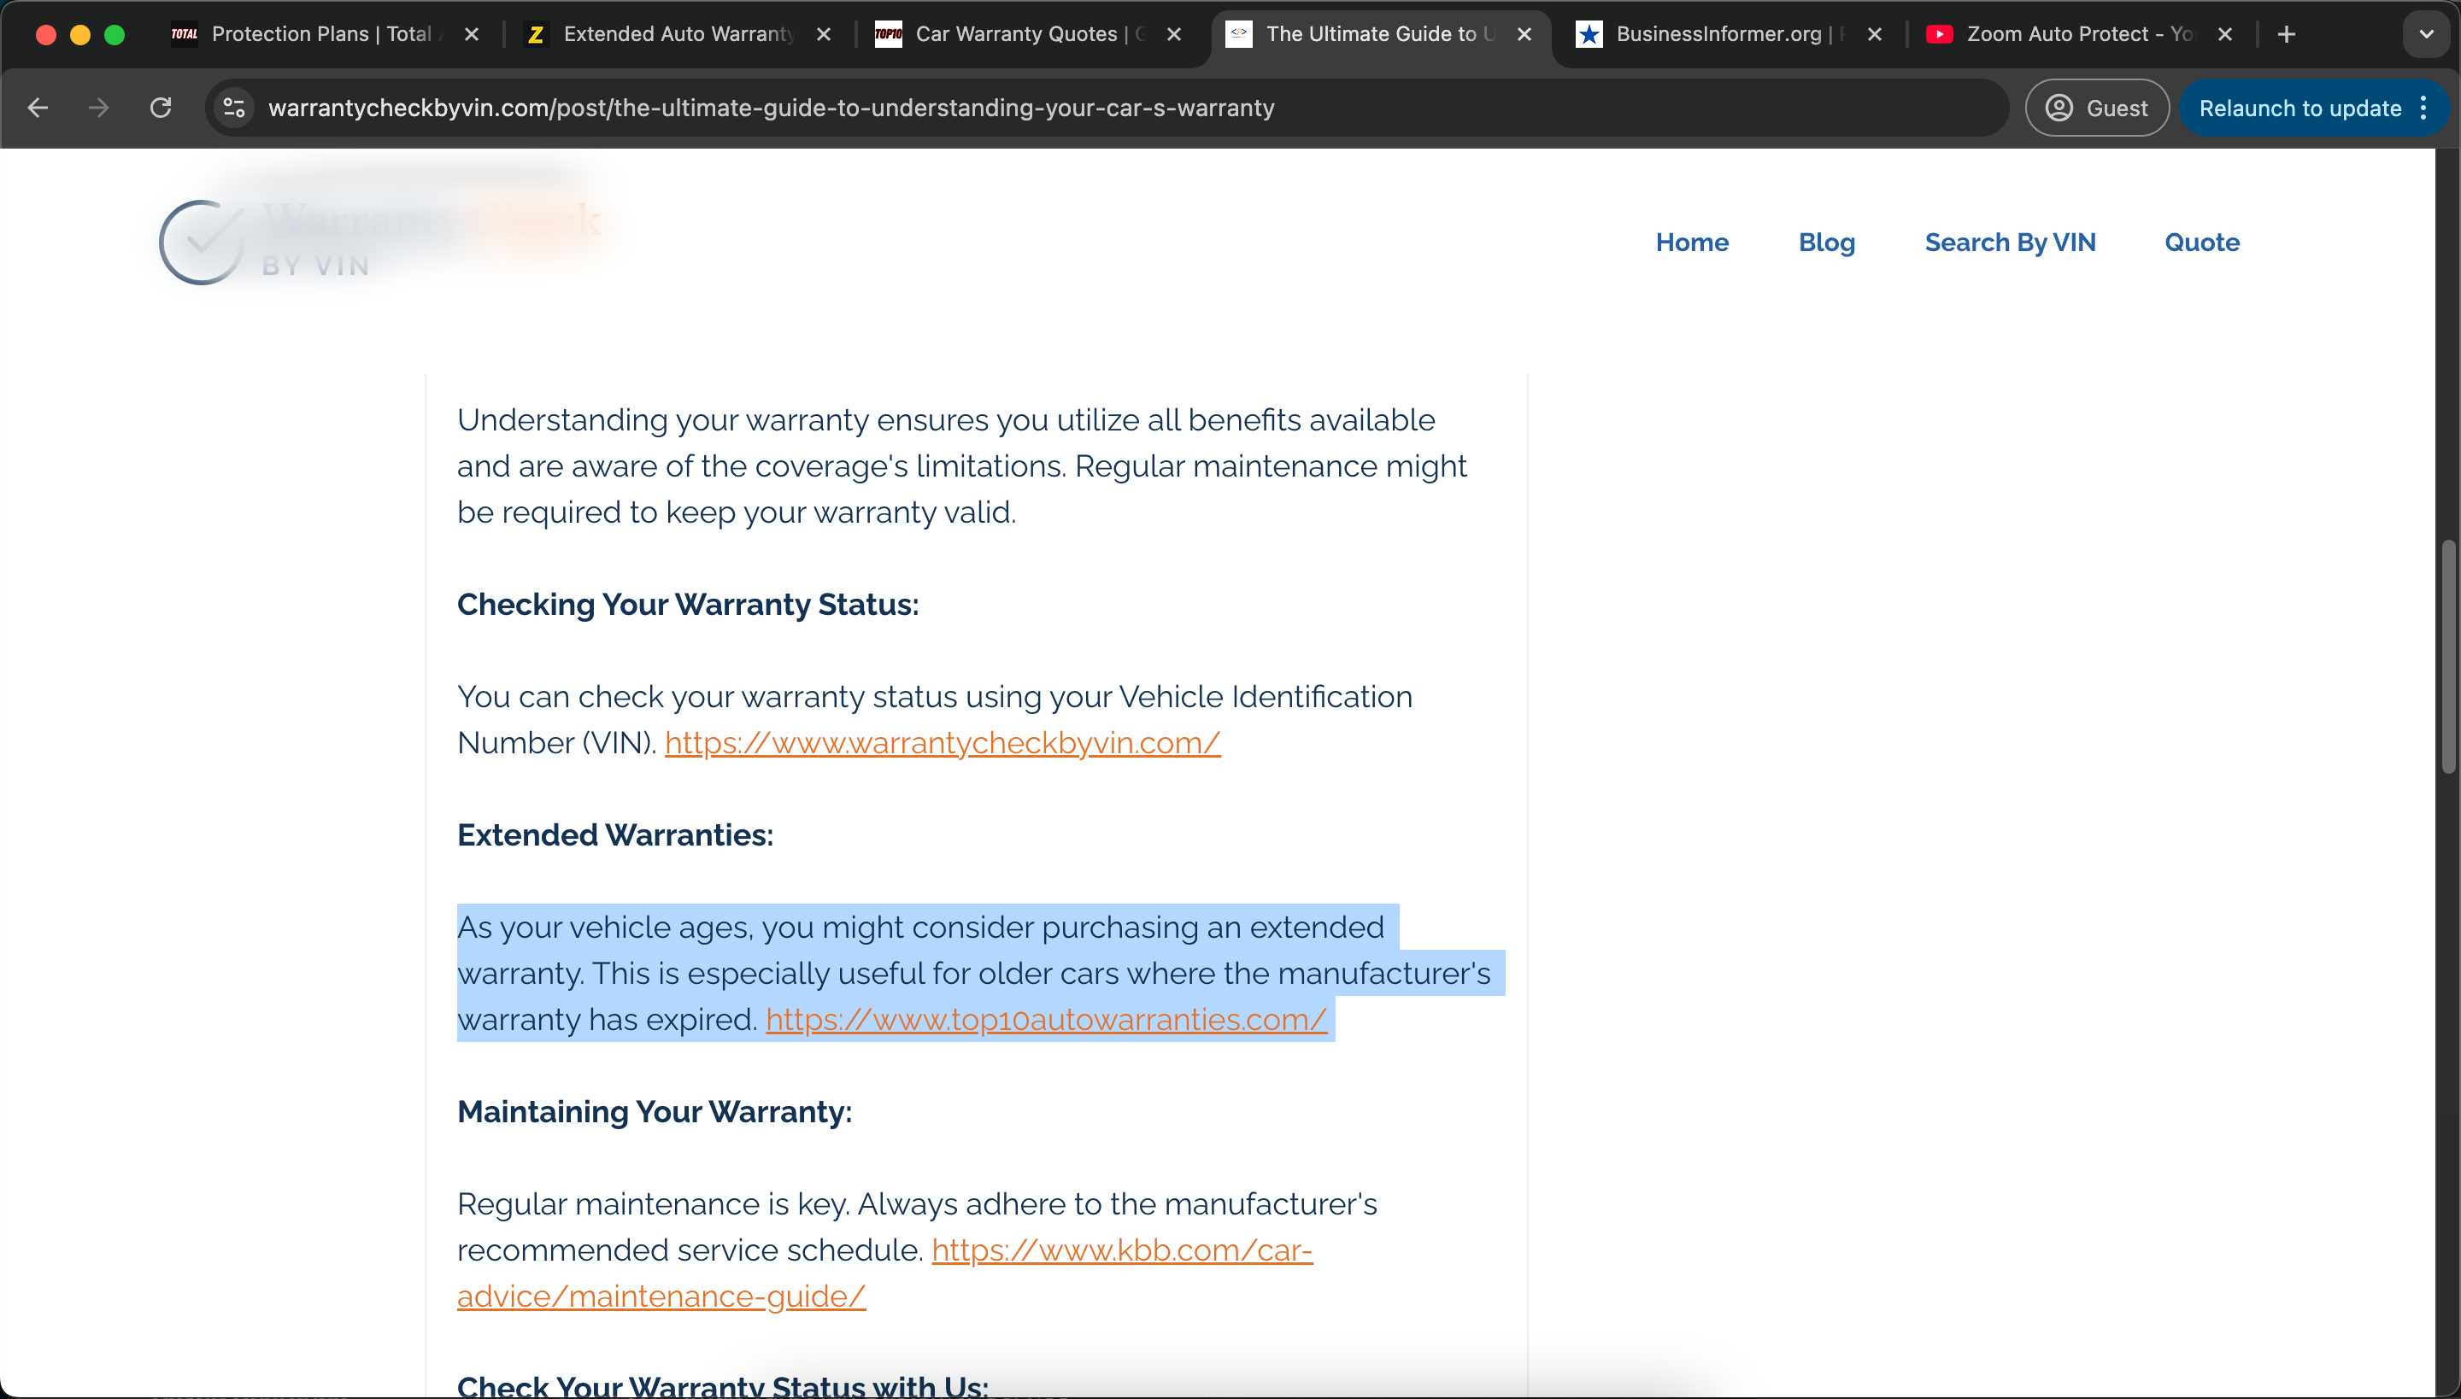
Task: Open the Quote nav link
Action: (2201, 243)
